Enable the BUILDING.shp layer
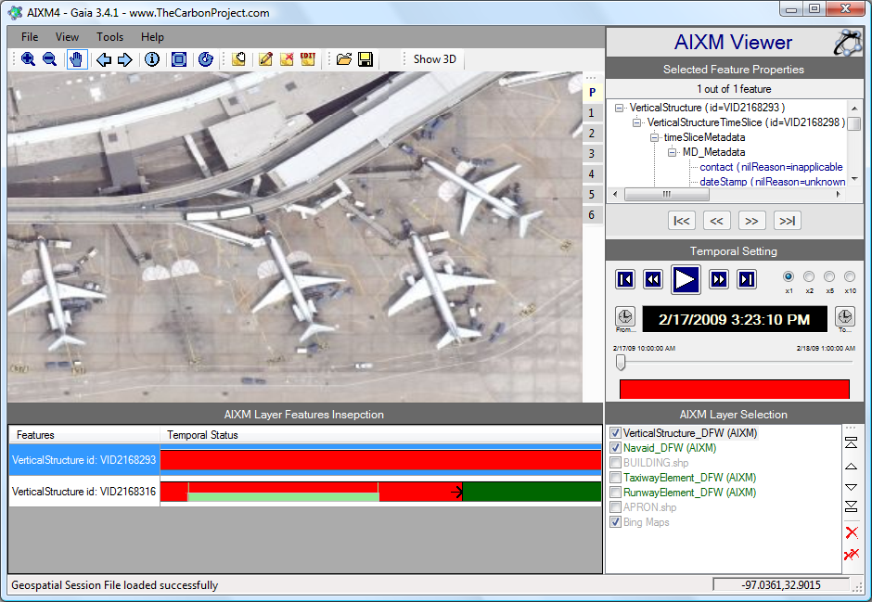Image resolution: width=872 pixels, height=602 pixels. (616, 463)
